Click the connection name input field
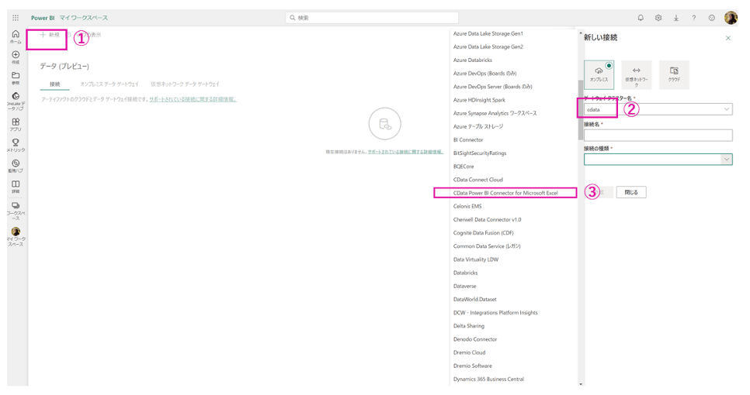 (x=658, y=136)
